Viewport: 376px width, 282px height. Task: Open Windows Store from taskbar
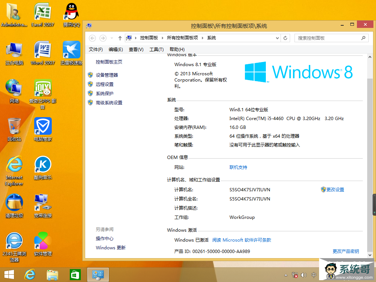click(75, 275)
